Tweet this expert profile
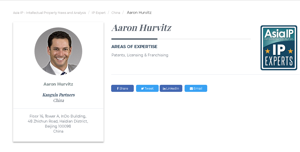 tap(147, 88)
